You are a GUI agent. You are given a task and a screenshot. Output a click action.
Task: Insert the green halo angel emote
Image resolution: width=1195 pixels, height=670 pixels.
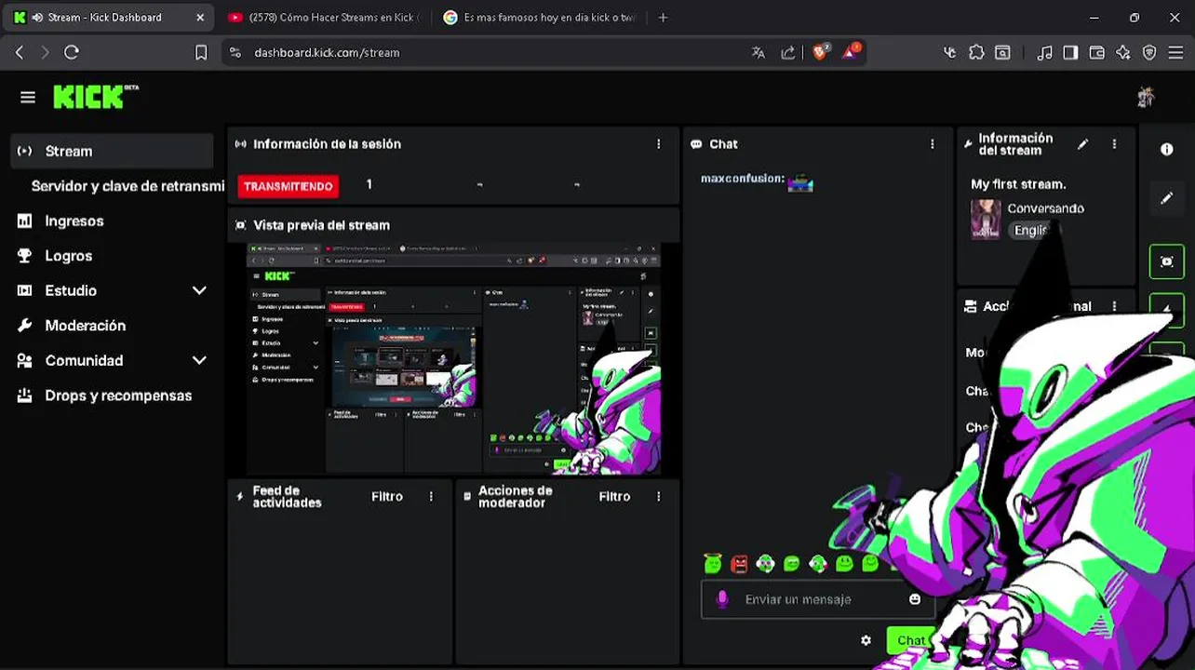[713, 563]
